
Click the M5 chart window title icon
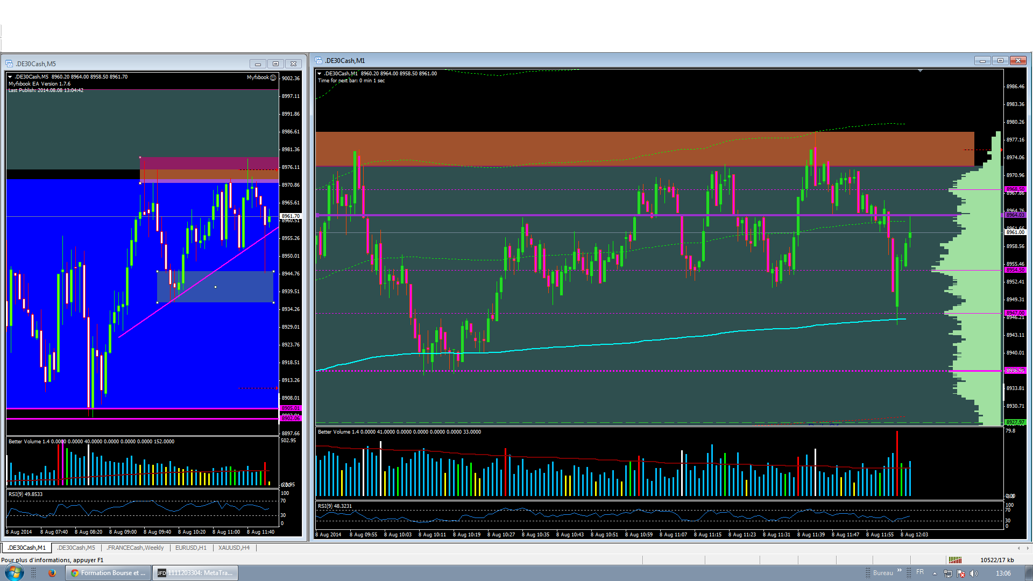click(x=9, y=63)
